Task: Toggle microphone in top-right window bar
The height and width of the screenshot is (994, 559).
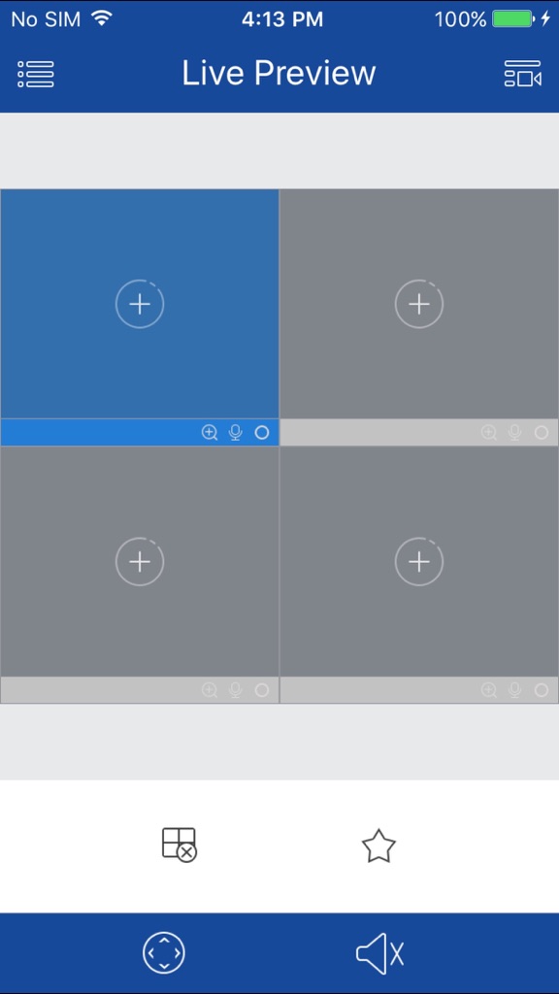Action: pos(515,432)
